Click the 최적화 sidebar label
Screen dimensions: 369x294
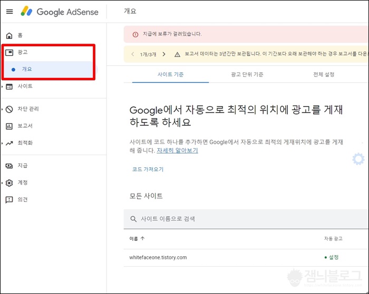(25, 143)
